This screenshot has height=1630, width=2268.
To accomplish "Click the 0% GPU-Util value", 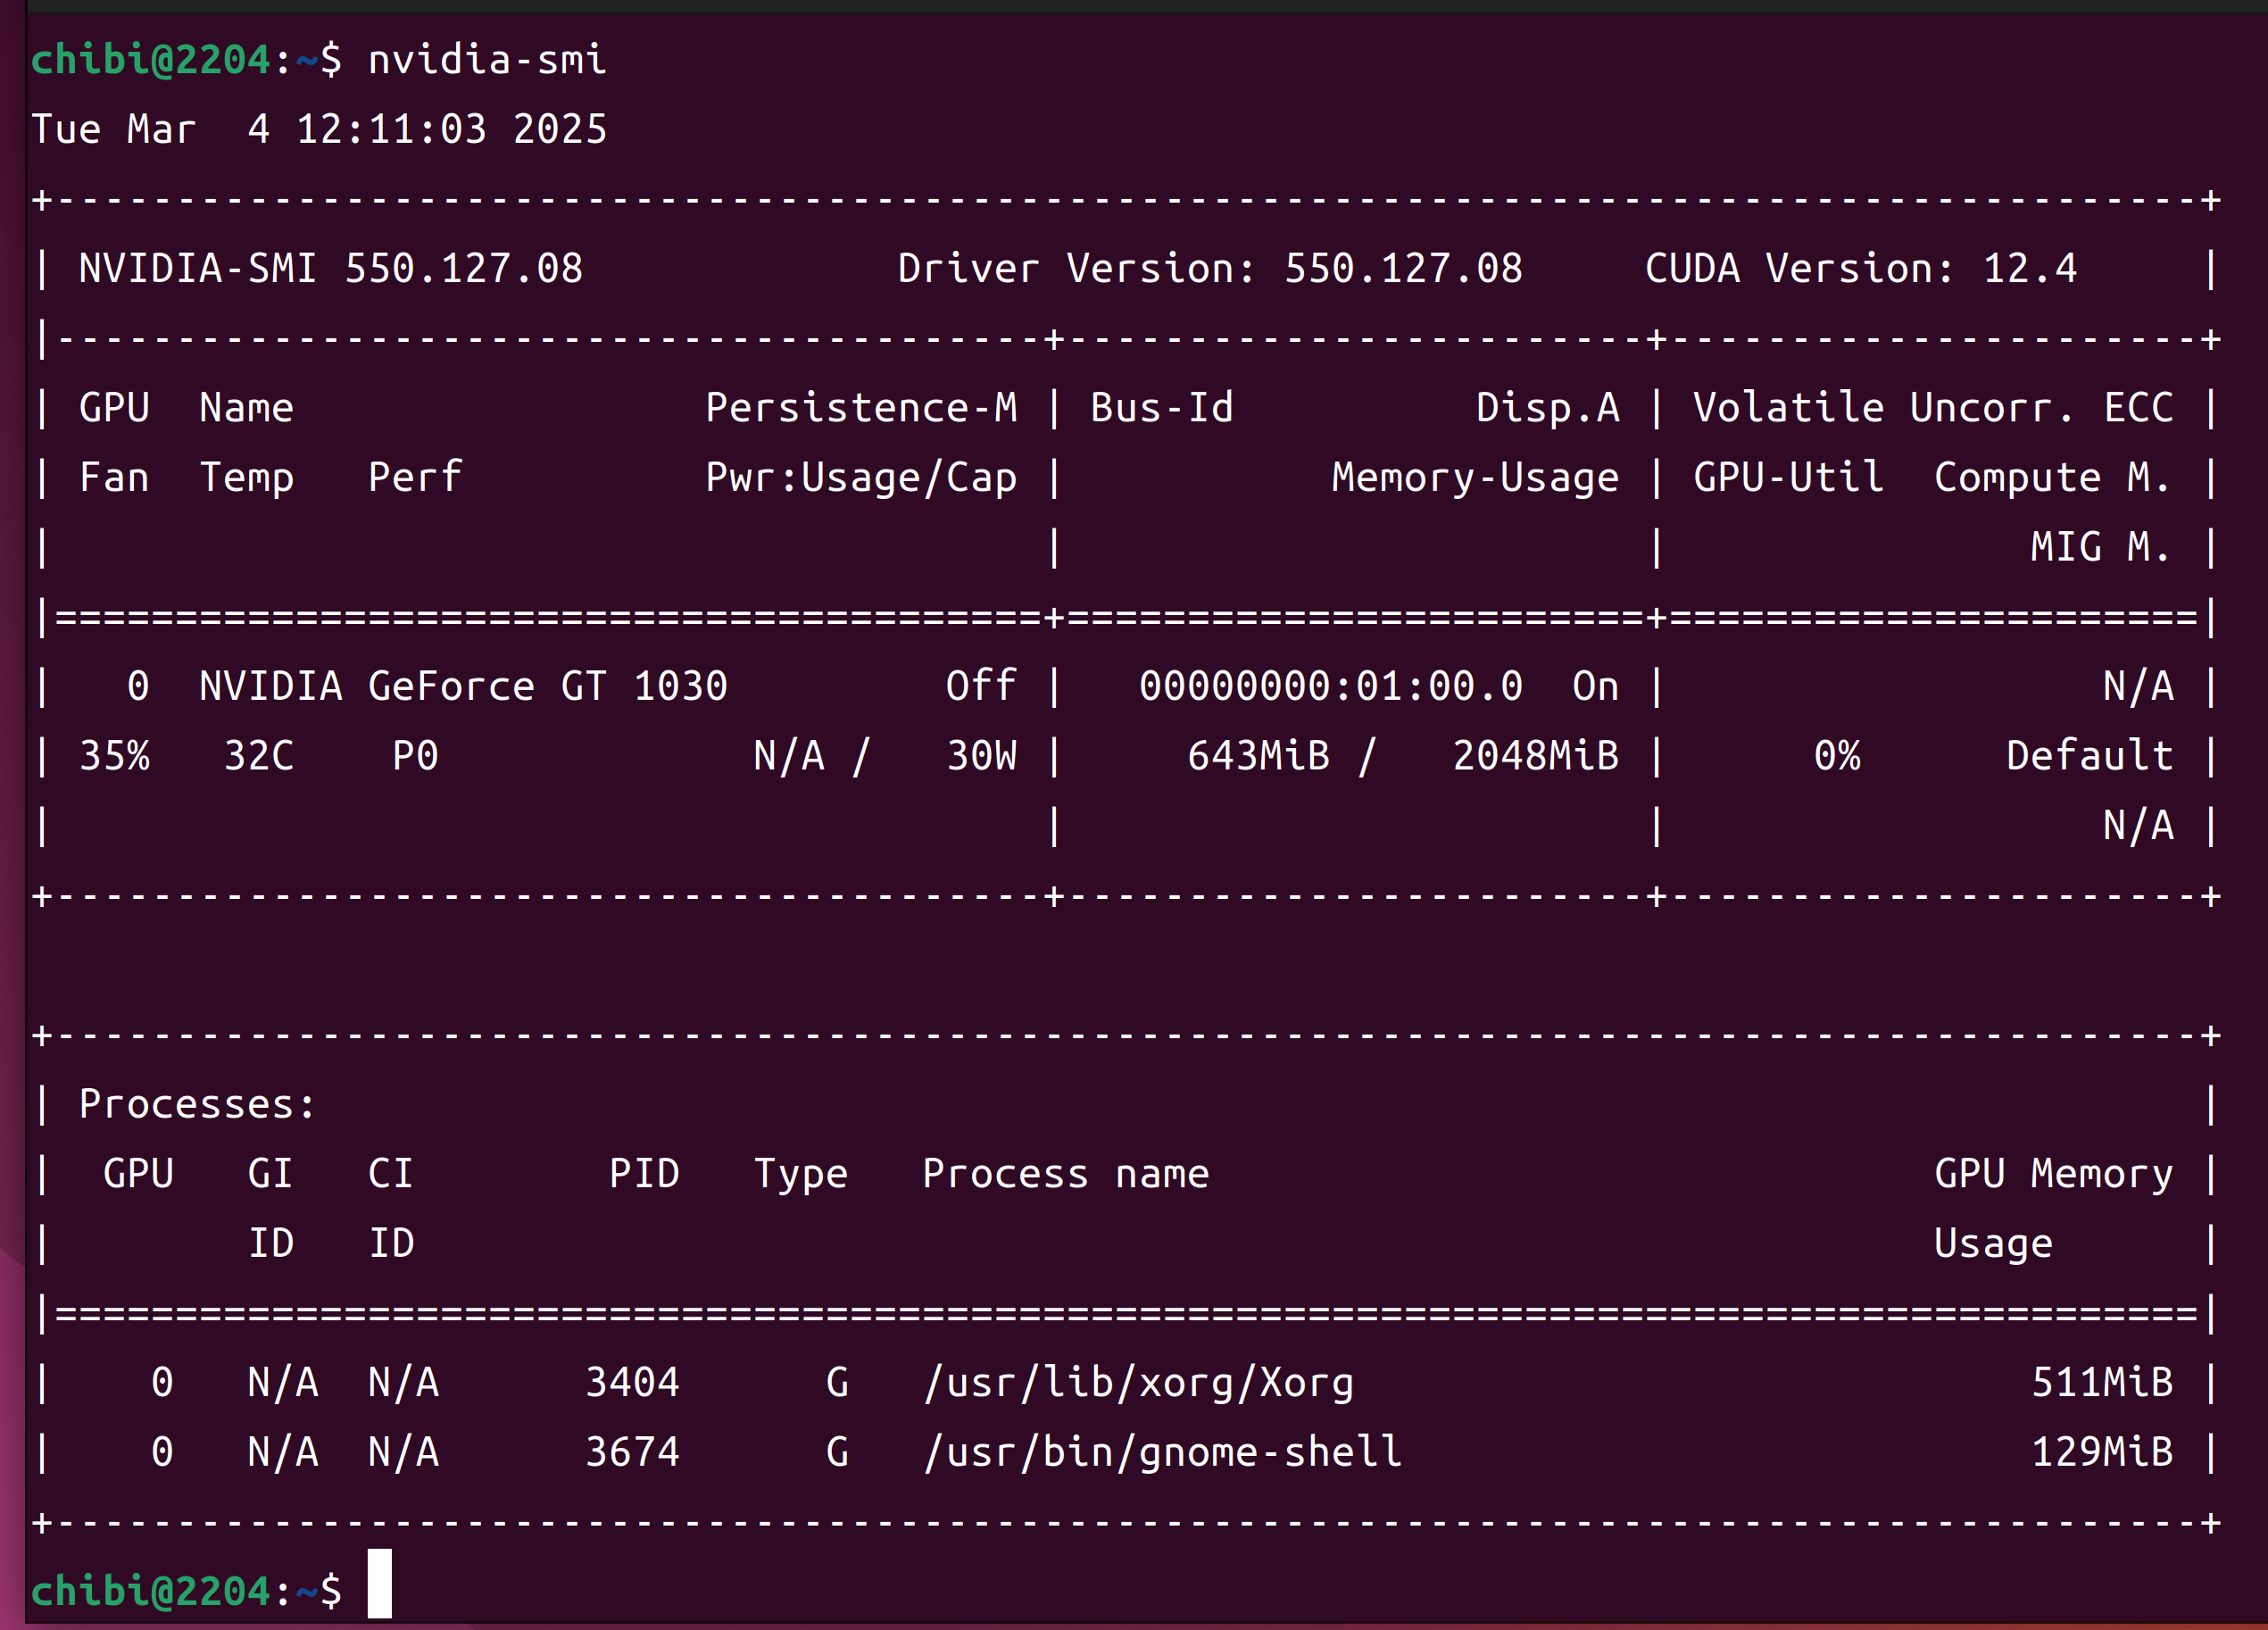I will pyautogui.click(x=1836, y=755).
